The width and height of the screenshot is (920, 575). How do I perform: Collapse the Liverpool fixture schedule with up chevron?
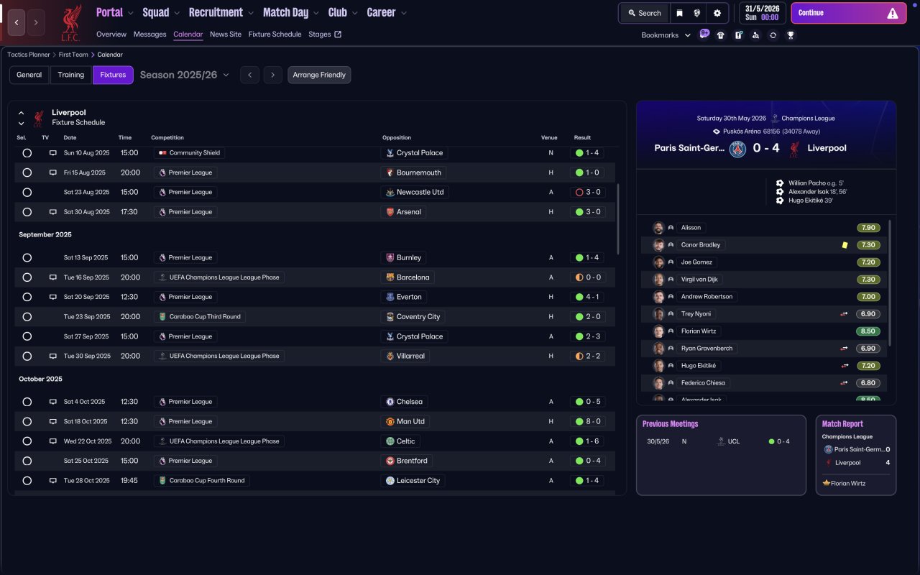pyautogui.click(x=21, y=114)
